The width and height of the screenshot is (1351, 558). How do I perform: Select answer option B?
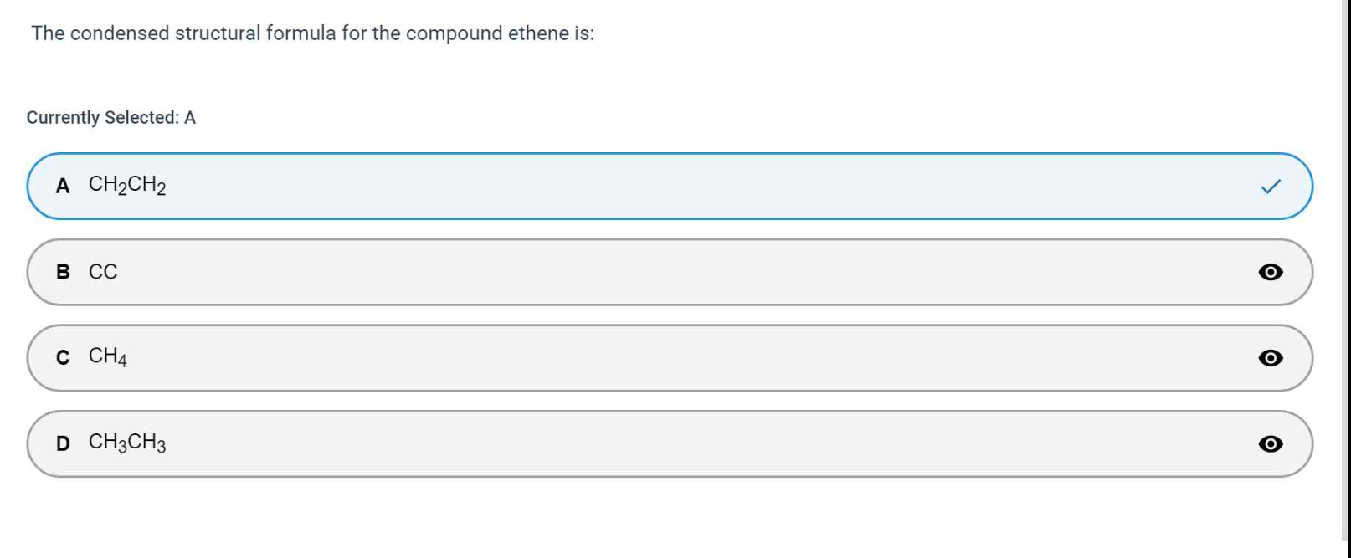(670, 272)
